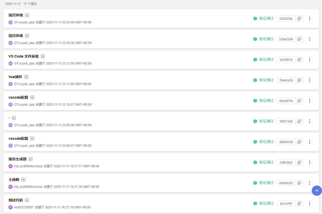Screen dimensions: 322x214
Task: Open more options menu for f383d33b commit
Action: [x=310, y=18]
